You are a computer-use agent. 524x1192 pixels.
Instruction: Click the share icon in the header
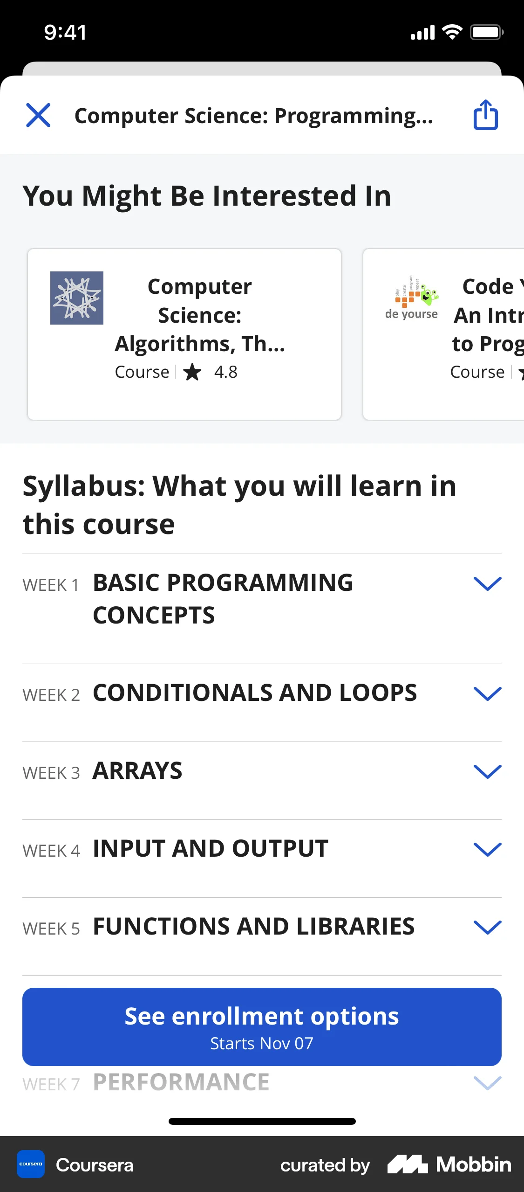tap(485, 116)
